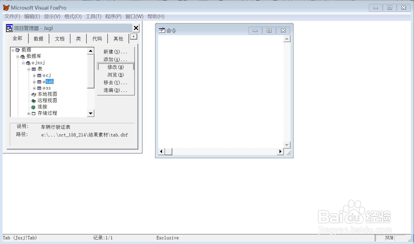Screen dimensions: 414x244
Task: Click the Command window icon
Action: tap(162, 30)
